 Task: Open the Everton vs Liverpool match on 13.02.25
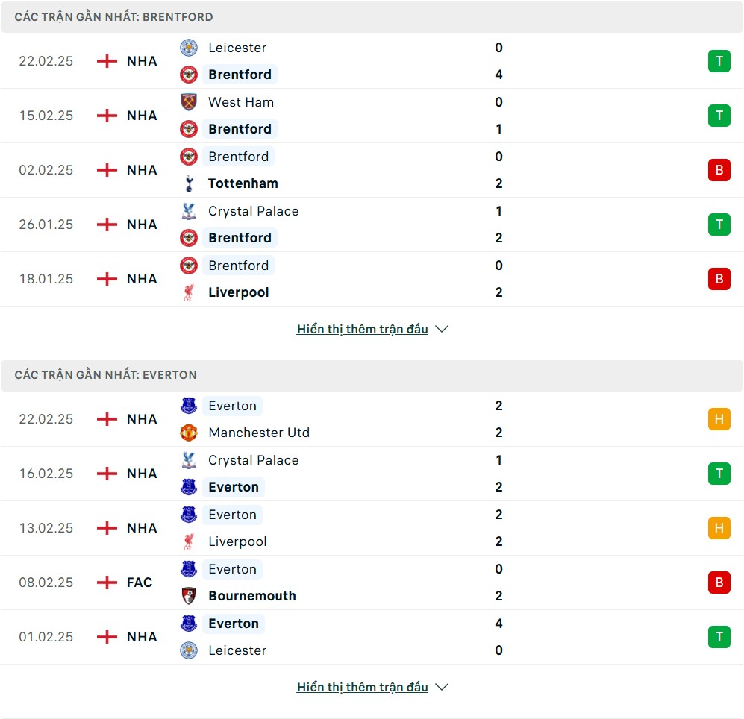[x=372, y=528]
